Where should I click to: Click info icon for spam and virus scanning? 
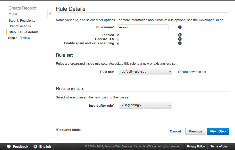point(180,43)
